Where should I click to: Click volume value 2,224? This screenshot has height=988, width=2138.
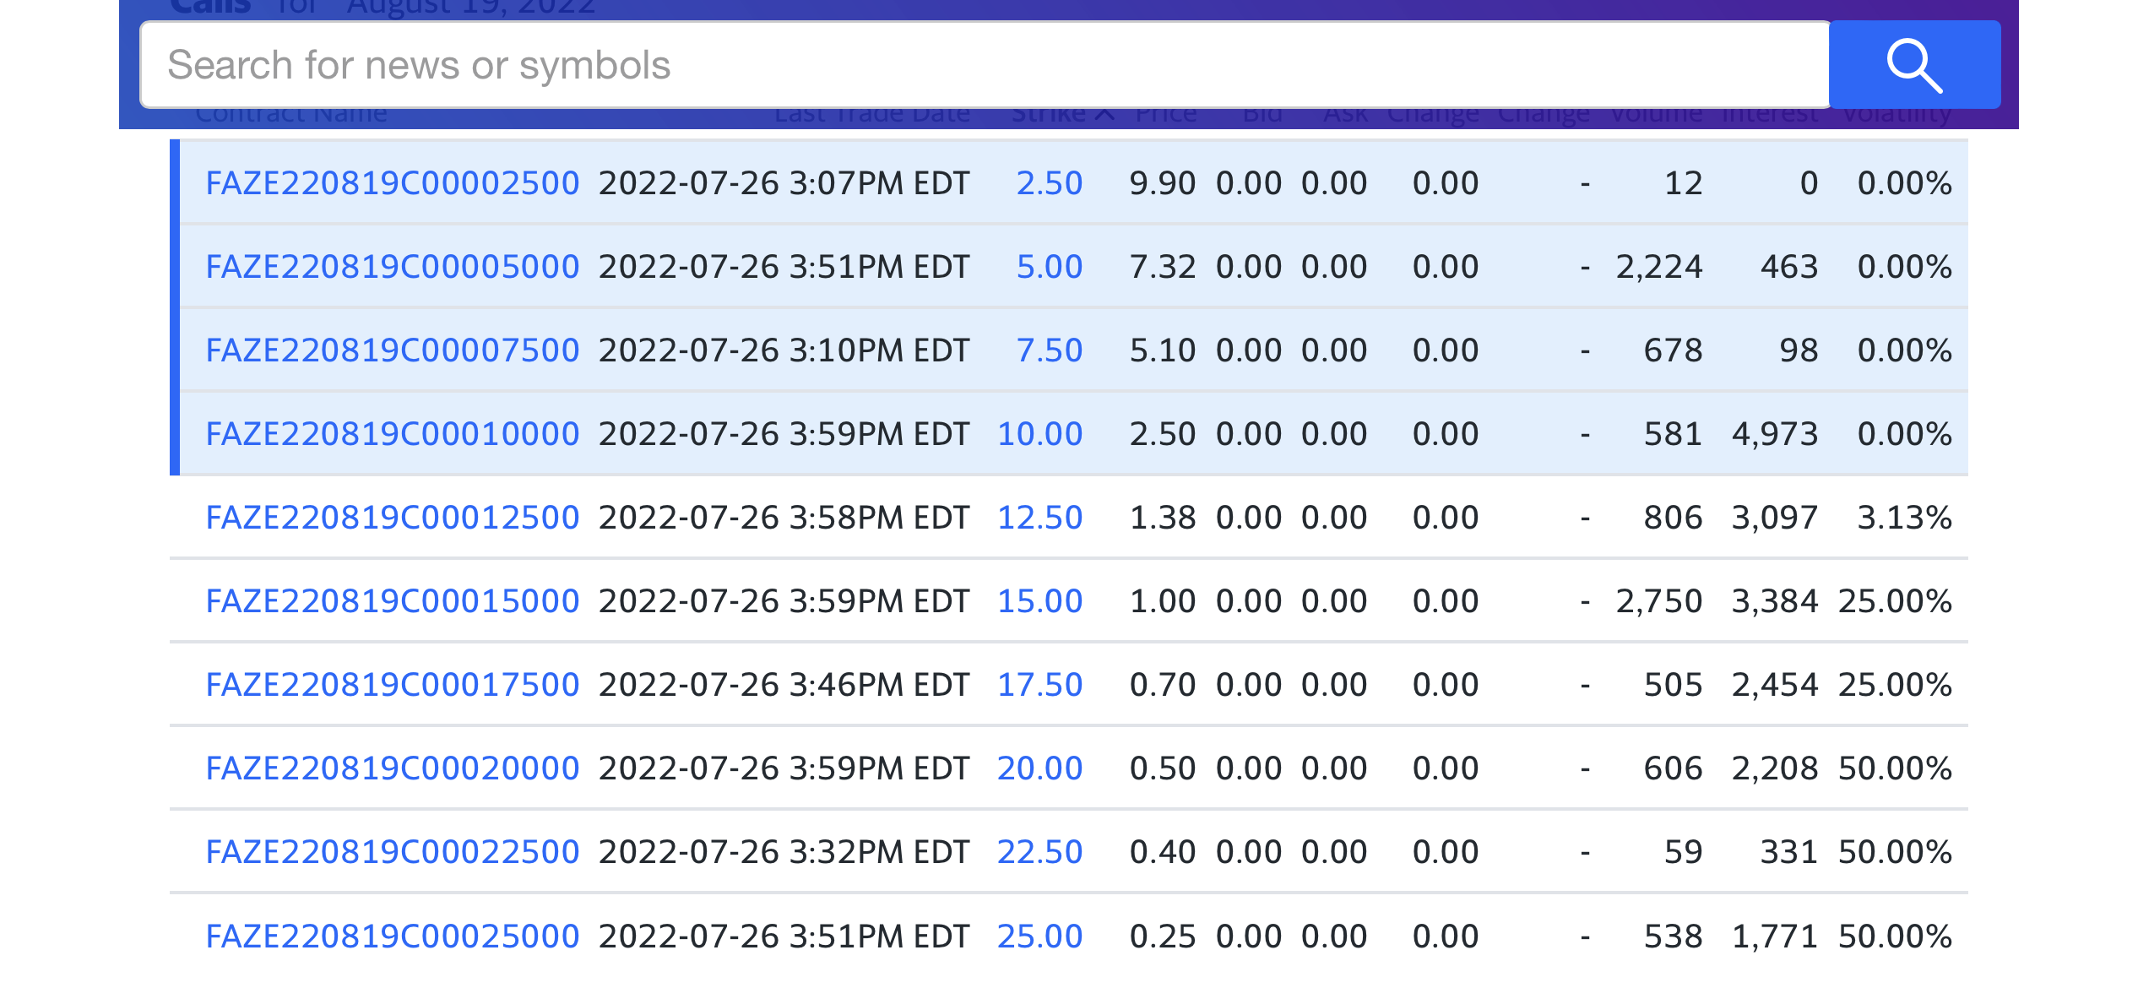click(1659, 267)
